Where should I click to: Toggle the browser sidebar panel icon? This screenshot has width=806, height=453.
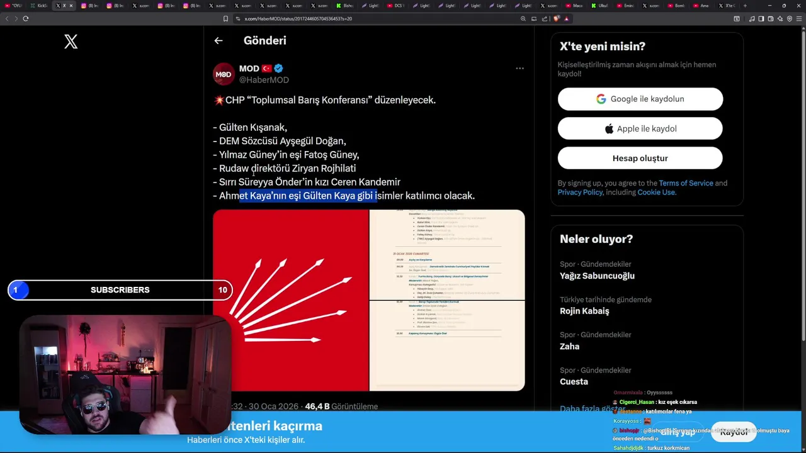click(x=761, y=19)
